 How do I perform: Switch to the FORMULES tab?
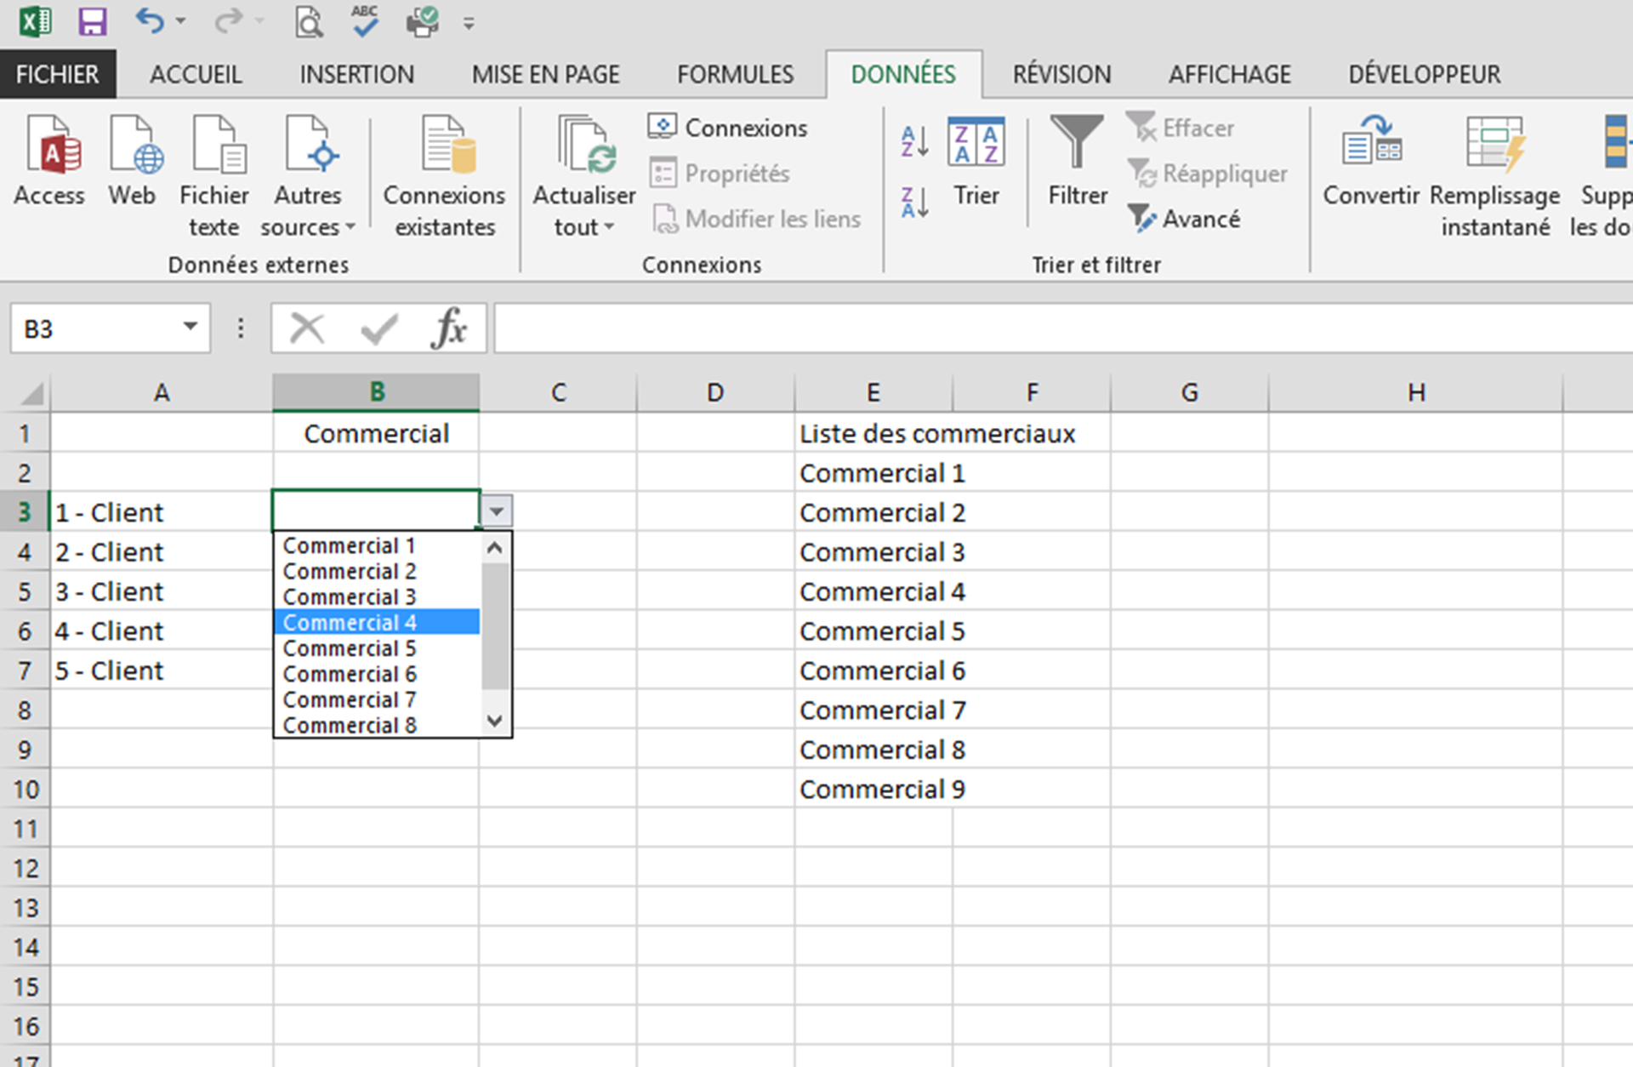pos(736,74)
